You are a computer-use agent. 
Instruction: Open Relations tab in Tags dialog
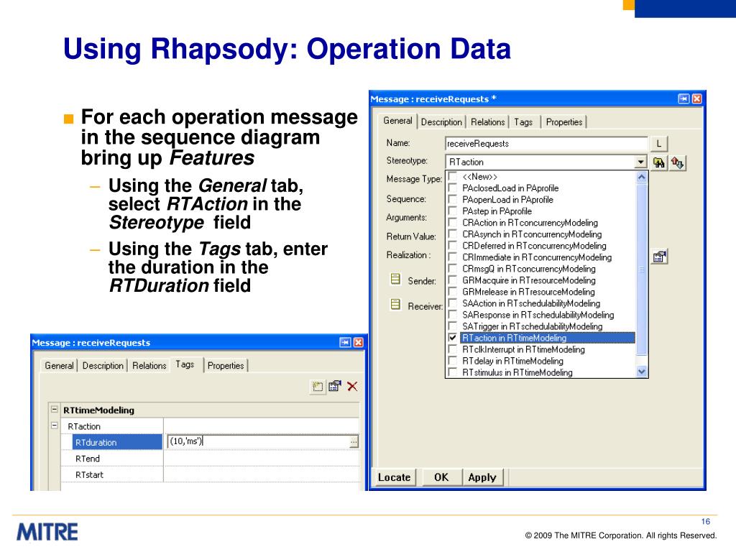tap(149, 366)
